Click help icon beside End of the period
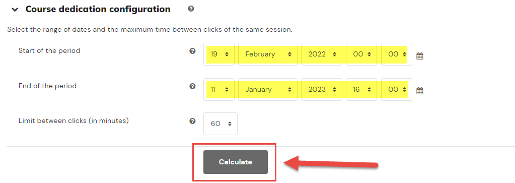Screen dimensions: 515x183 pos(193,86)
